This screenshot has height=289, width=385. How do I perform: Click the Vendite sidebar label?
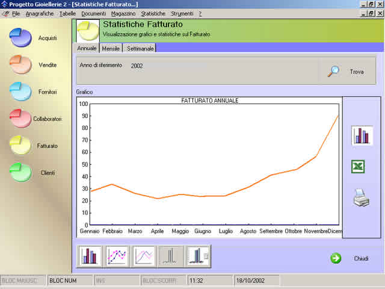48,65
